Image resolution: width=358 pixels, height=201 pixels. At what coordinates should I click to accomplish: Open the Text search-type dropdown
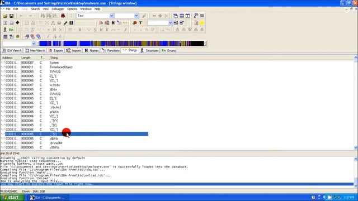(111, 16)
